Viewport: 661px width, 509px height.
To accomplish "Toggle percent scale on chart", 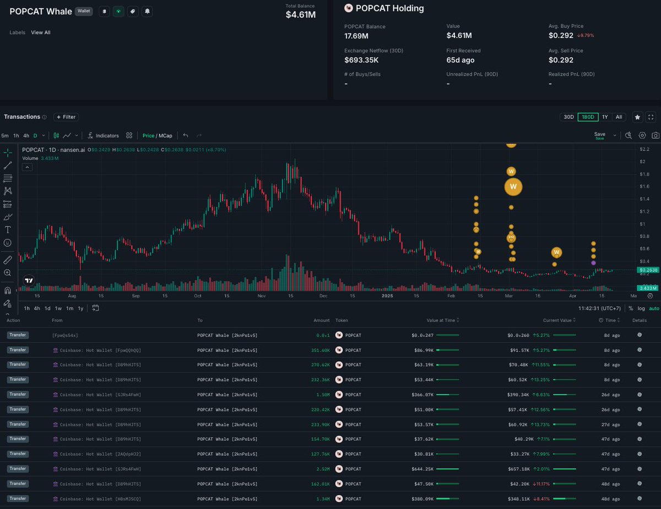I will click(631, 308).
